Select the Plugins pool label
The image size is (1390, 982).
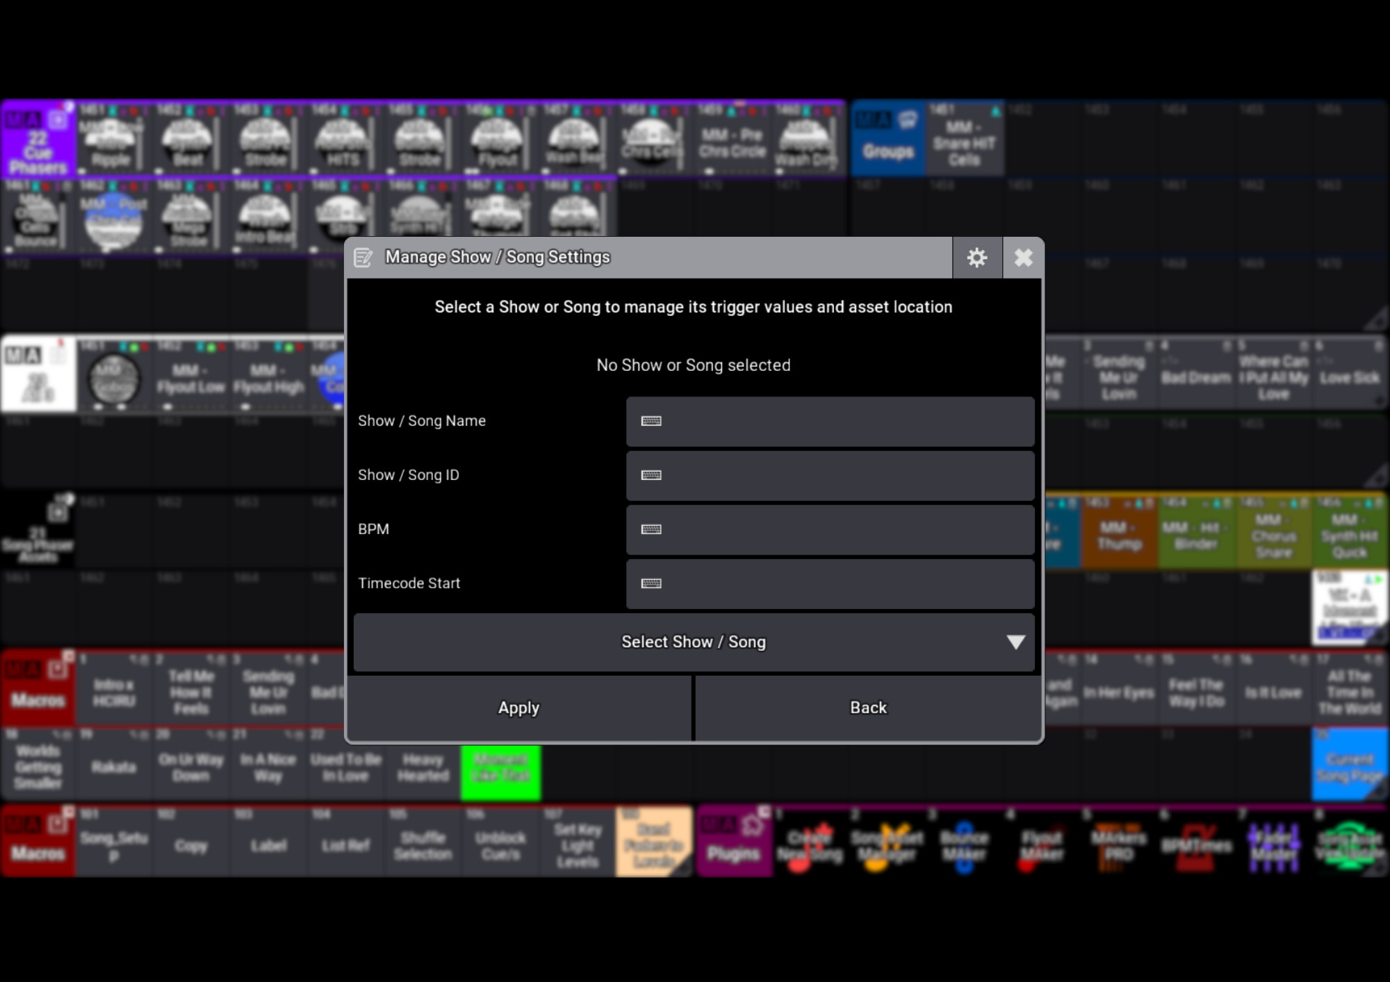click(x=734, y=842)
